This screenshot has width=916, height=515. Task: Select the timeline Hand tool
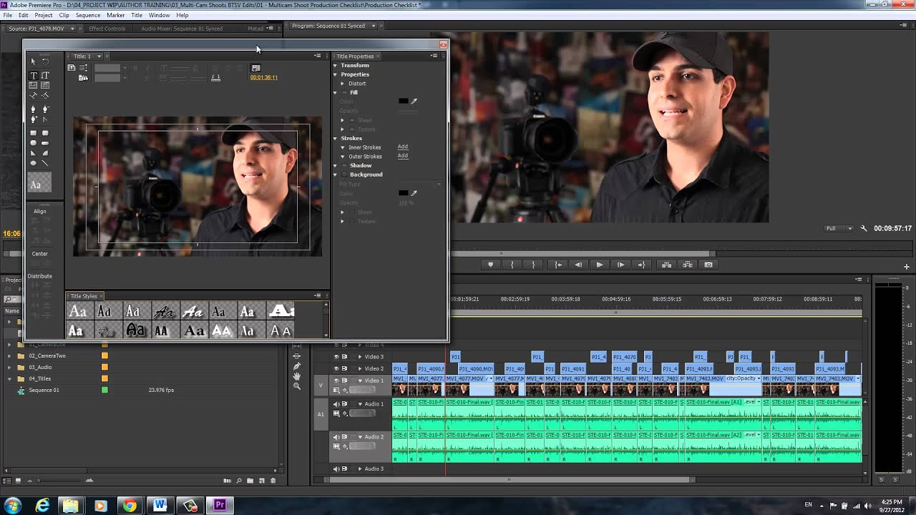pyautogui.click(x=297, y=376)
